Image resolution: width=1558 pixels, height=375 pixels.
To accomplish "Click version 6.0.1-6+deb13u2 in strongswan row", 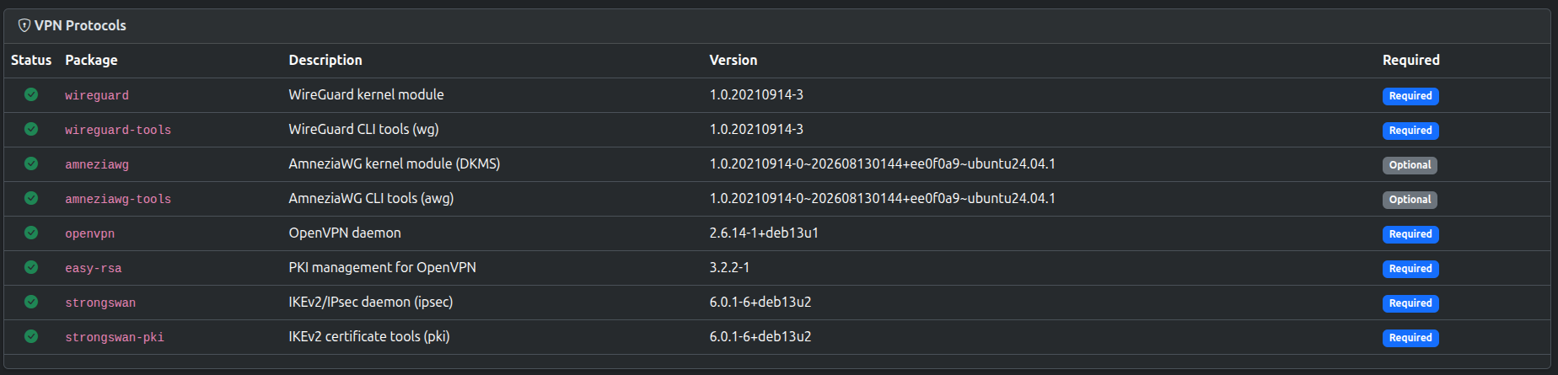I will click(760, 303).
